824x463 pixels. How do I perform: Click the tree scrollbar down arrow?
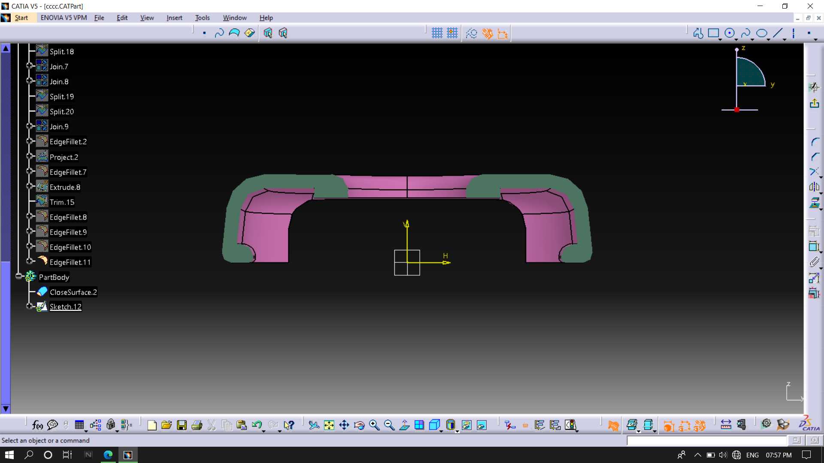pos(6,409)
